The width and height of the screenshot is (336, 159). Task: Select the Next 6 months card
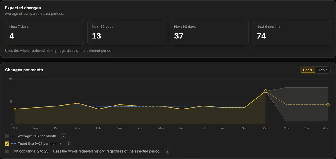[292, 33]
